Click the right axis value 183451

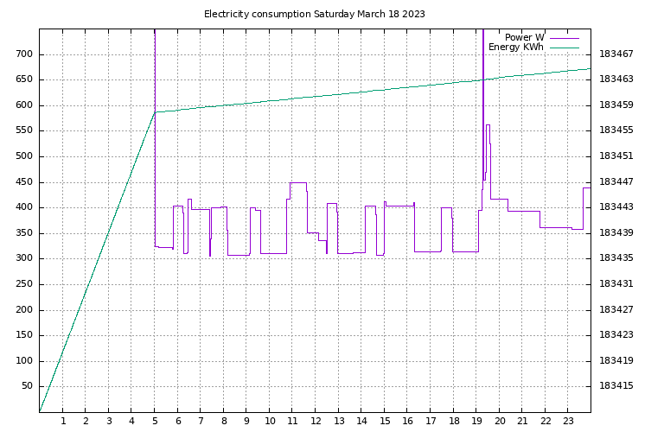click(x=616, y=156)
